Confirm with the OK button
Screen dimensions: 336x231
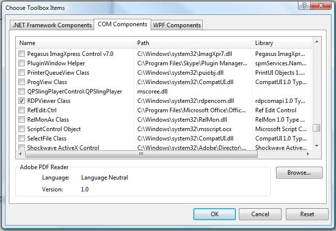(215, 214)
